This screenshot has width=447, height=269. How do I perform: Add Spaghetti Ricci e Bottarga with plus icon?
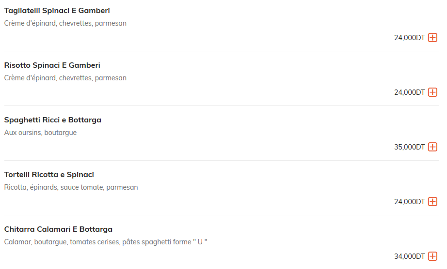pyautogui.click(x=432, y=147)
